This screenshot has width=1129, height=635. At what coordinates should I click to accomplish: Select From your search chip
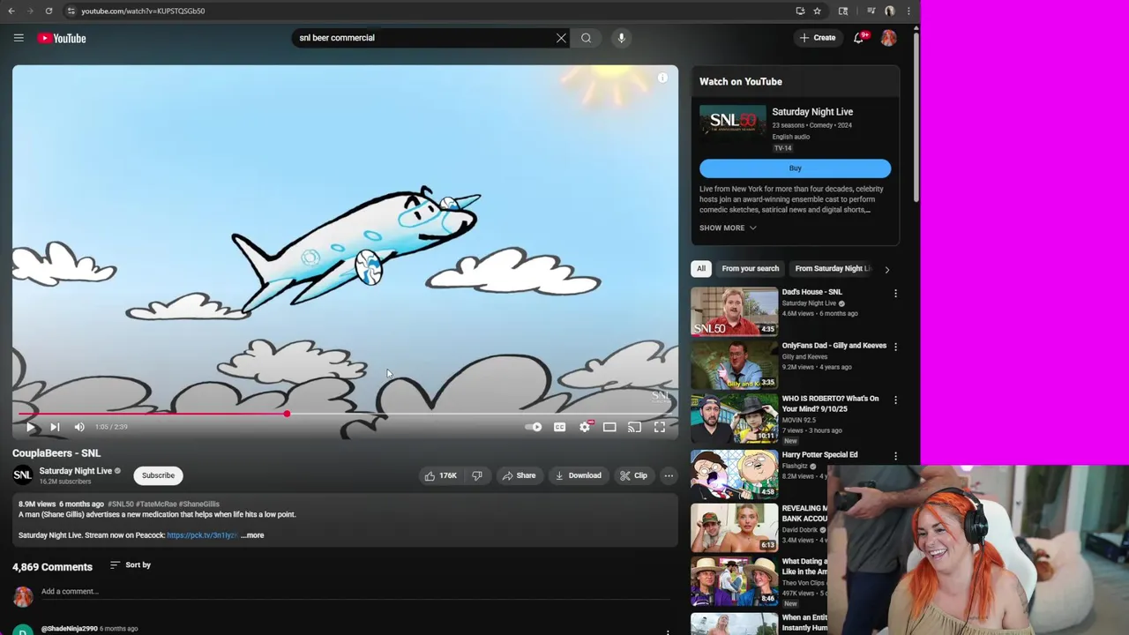pyautogui.click(x=751, y=269)
